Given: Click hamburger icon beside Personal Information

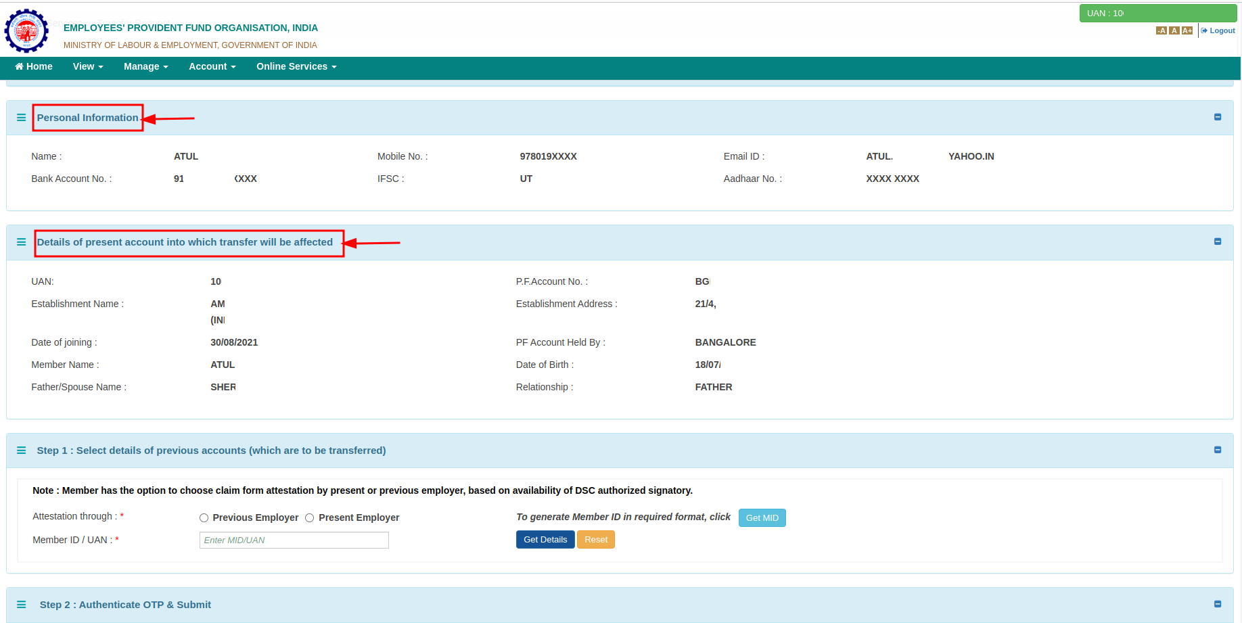Looking at the screenshot, I should (21, 118).
